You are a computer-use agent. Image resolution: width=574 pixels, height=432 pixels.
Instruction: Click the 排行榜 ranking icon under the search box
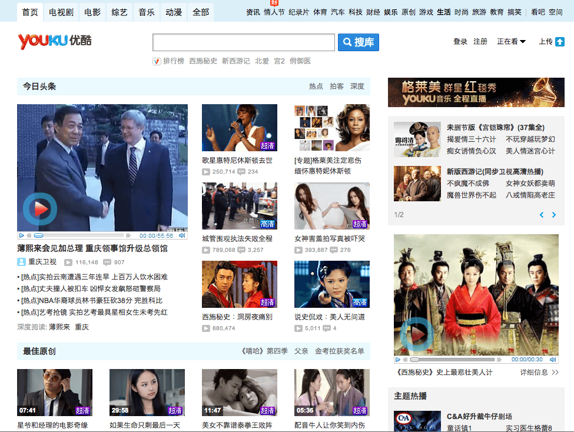point(157,61)
